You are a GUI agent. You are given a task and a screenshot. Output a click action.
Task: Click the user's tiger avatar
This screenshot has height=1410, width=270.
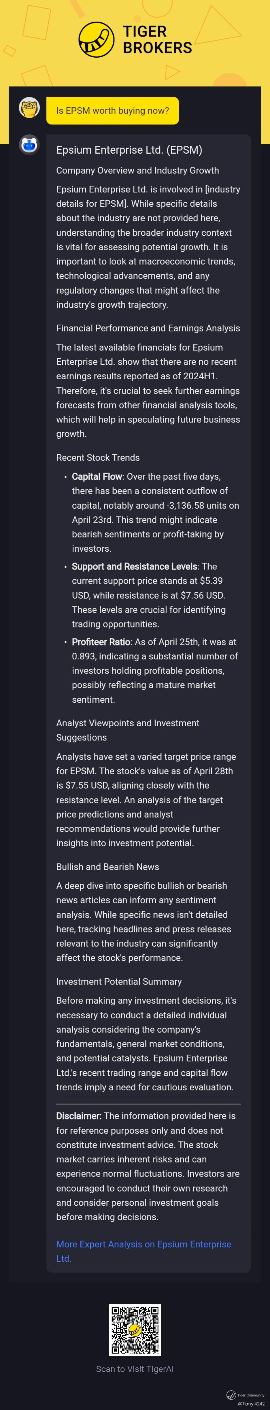(x=29, y=108)
